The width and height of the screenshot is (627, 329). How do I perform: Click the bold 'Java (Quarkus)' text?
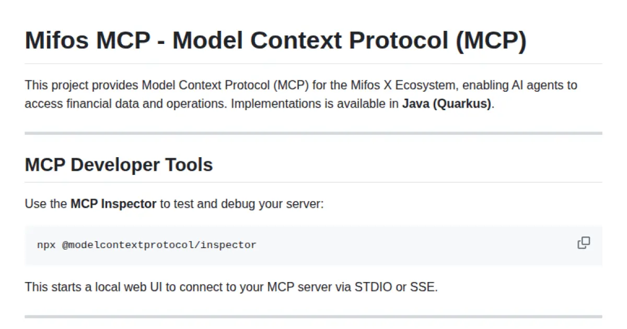(x=447, y=103)
